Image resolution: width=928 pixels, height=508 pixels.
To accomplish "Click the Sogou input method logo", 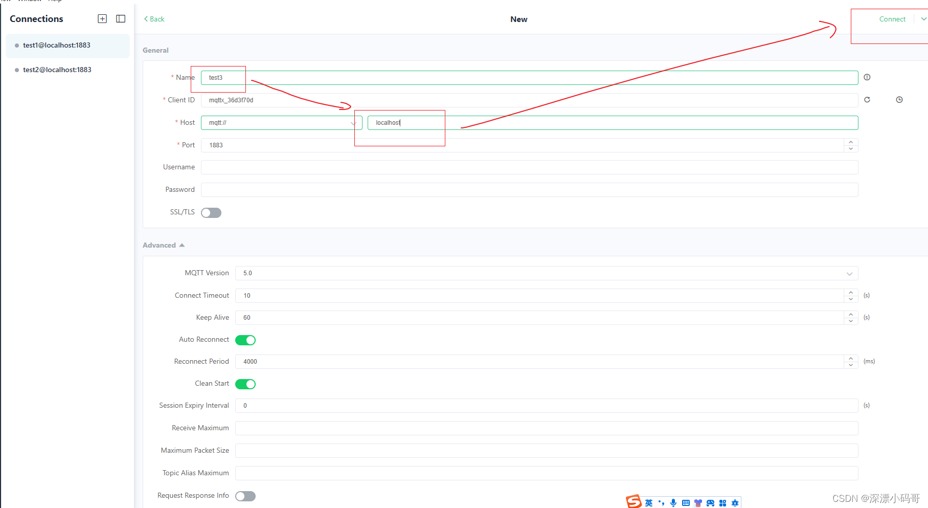I will pyautogui.click(x=633, y=501).
